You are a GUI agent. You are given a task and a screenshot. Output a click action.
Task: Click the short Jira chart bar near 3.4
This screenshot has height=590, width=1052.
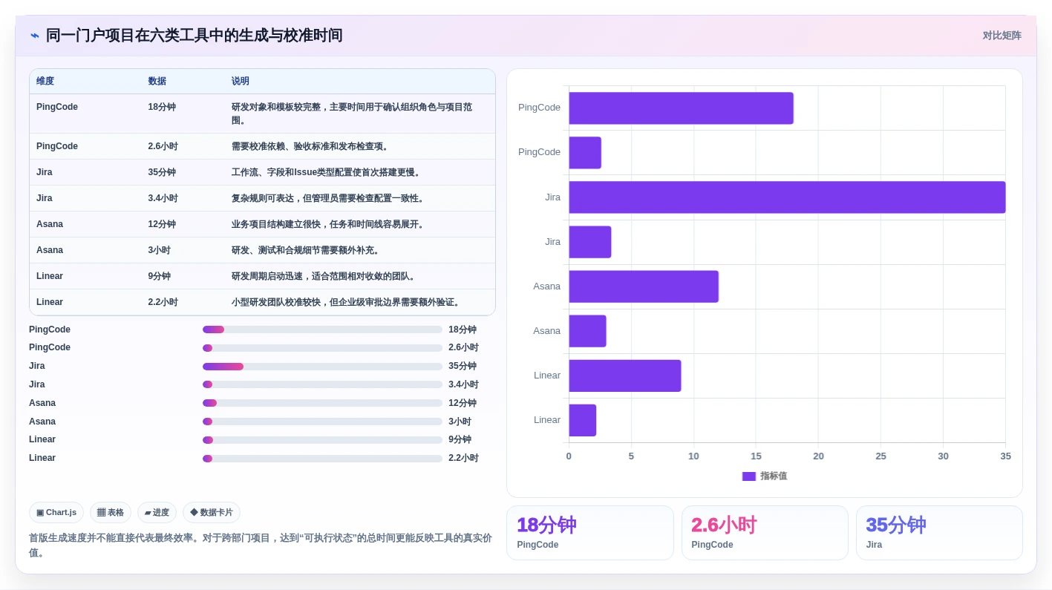(590, 242)
